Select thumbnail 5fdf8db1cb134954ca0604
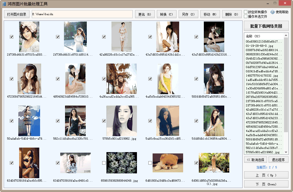293x192 pixels. (x=214, y=121)
